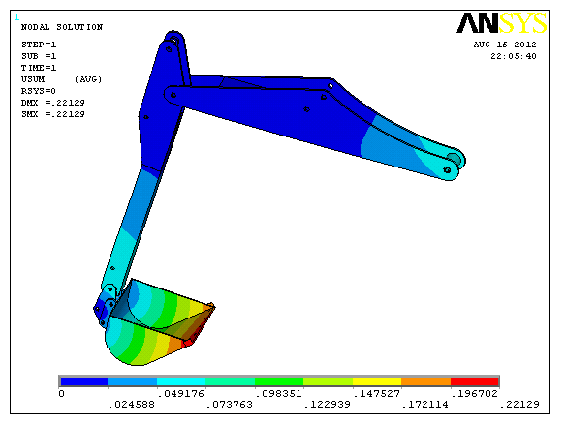This screenshot has height=424, width=566.
Task: Click the ANSYS logo
Action: [502, 22]
